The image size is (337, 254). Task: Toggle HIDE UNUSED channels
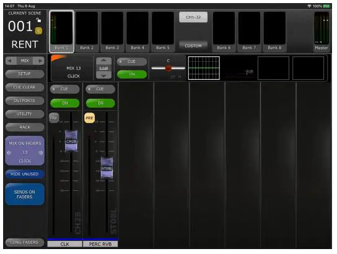tap(25, 174)
